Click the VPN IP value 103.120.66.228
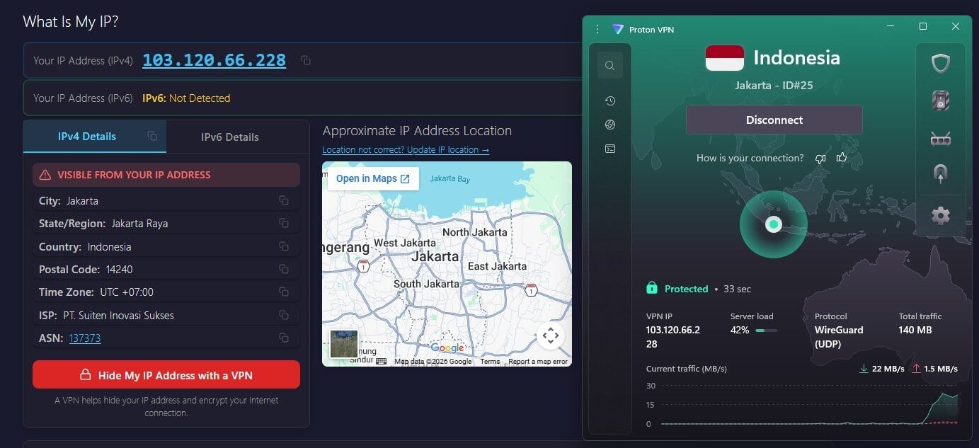 point(673,336)
